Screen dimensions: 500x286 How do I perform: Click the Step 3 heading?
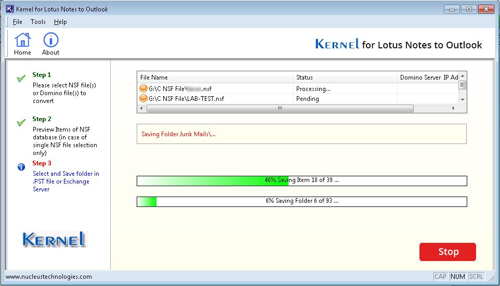click(42, 163)
